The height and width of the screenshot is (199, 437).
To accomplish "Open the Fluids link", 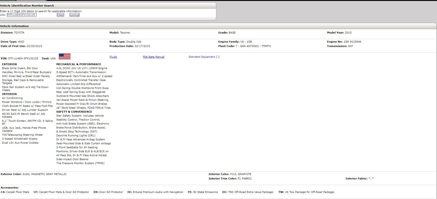I will 113,57.
